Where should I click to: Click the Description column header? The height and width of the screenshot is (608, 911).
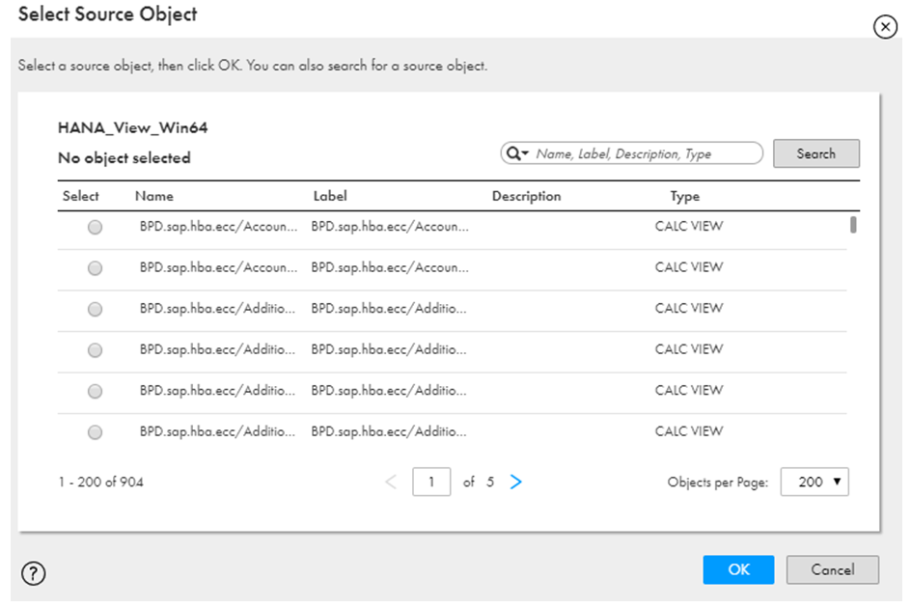[526, 197]
